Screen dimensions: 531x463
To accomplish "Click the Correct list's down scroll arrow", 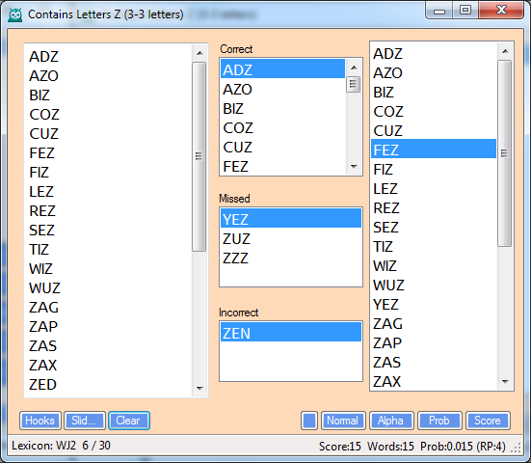I will 354,167.
